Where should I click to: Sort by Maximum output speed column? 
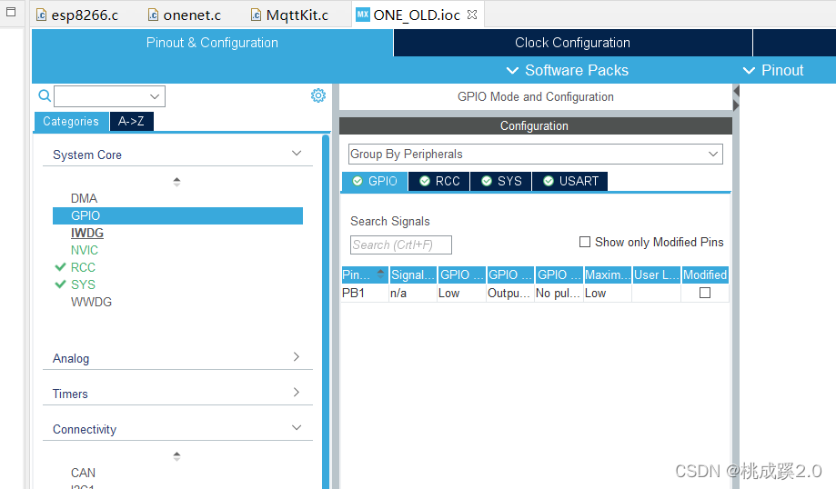tap(608, 274)
